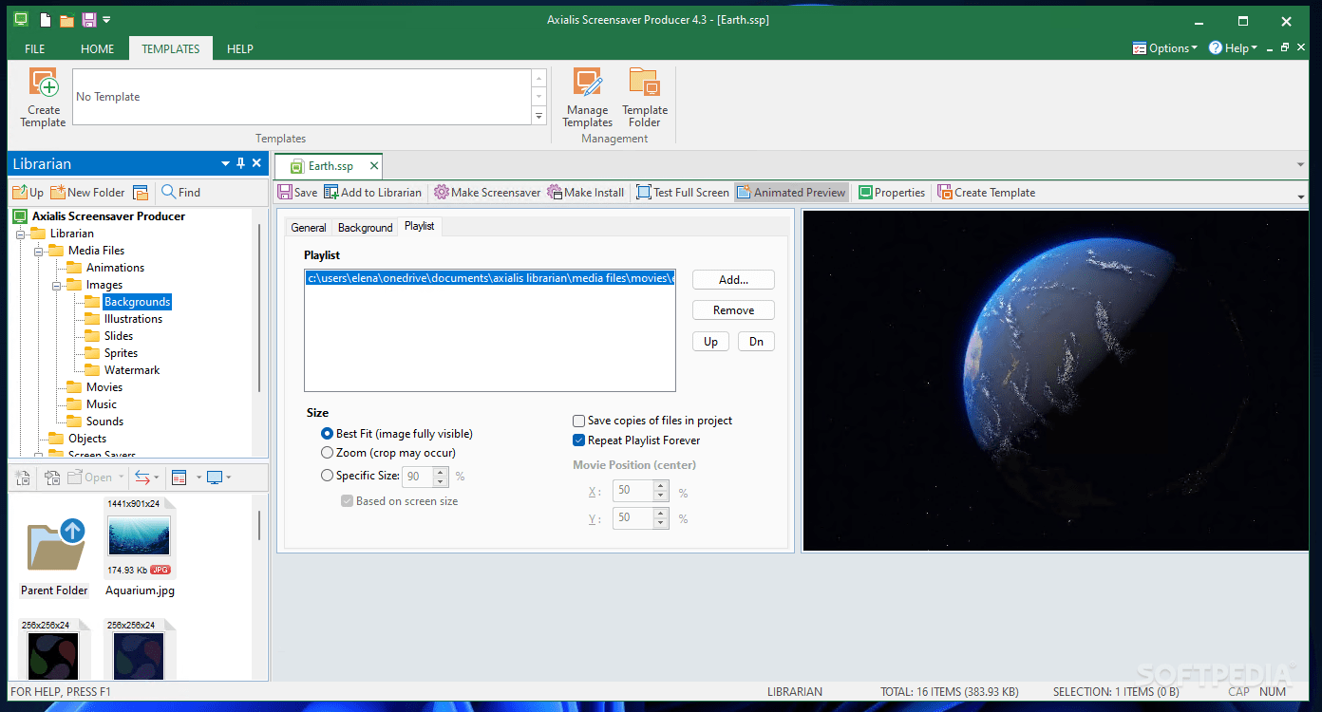Switch to the Background tab
The height and width of the screenshot is (712, 1322).
(x=365, y=227)
